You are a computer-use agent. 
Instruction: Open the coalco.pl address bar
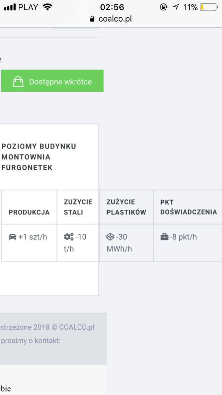tap(111, 19)
